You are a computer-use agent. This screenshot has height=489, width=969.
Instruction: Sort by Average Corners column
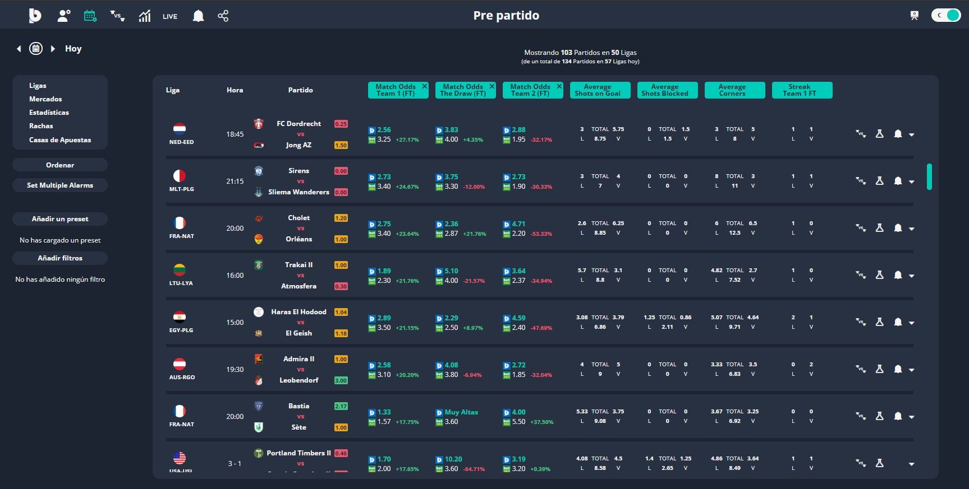click(x=735, y=90)
